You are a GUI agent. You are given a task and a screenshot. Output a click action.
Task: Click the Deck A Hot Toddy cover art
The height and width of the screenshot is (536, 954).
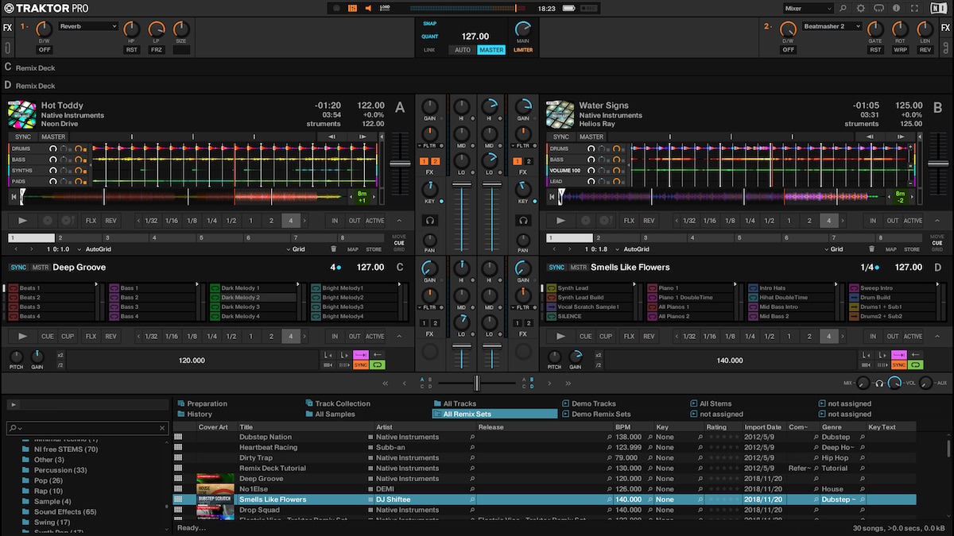[x=22, y=114]
